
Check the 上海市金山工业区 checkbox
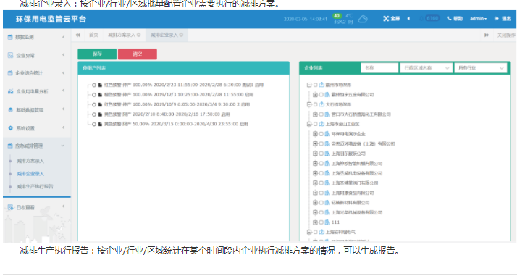click(315, 125)
